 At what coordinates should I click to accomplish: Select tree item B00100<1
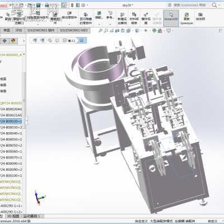click(x=11, y=176)
